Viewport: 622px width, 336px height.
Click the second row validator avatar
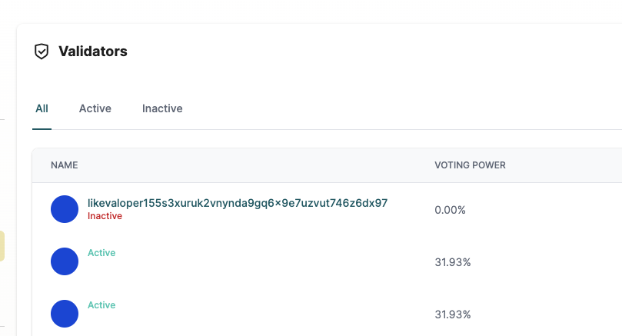pyautogui.click(x=65, y=261)
